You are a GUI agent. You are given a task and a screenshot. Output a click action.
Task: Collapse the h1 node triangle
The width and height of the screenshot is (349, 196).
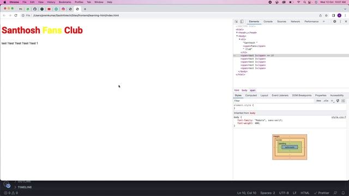(x=239, y=39)
